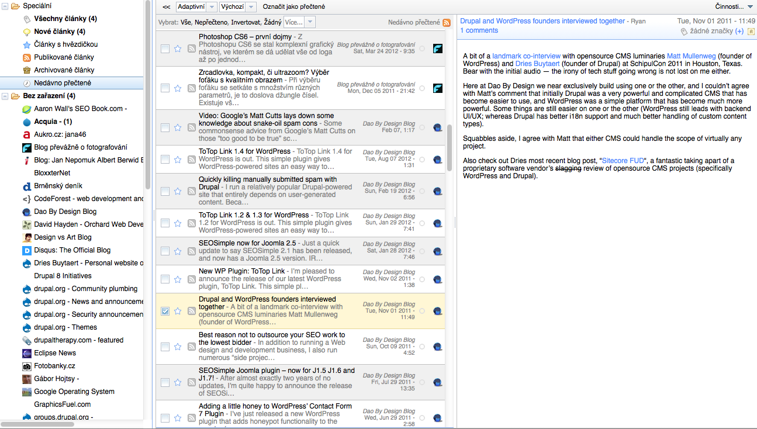Click star on Best reason not to outsource article

tap(178, 347)
